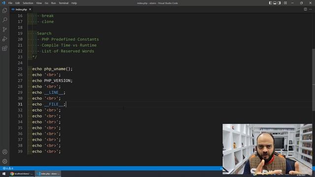This screenshot has width=315, height=177.
Task: Click echo '<br>' on line 39
Action: (46, 151)
